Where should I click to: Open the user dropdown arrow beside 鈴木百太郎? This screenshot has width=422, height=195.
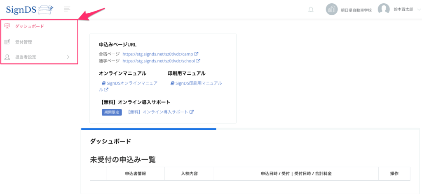pos(419,9)
